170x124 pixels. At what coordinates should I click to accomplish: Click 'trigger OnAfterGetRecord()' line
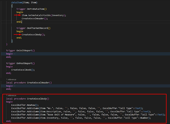tap(33, 28)
